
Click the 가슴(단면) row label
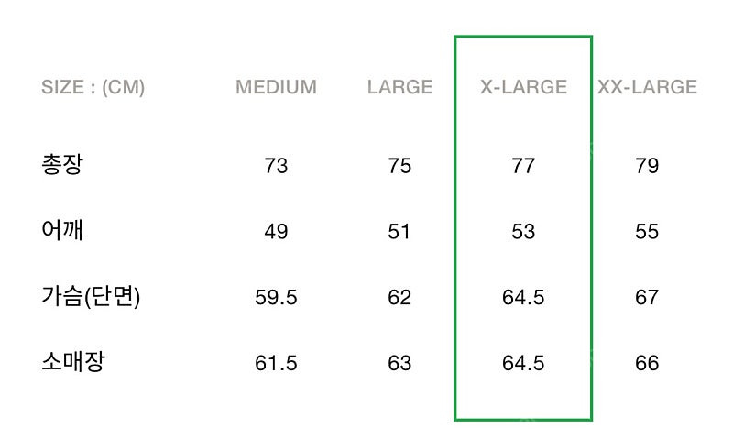point(91,297)
